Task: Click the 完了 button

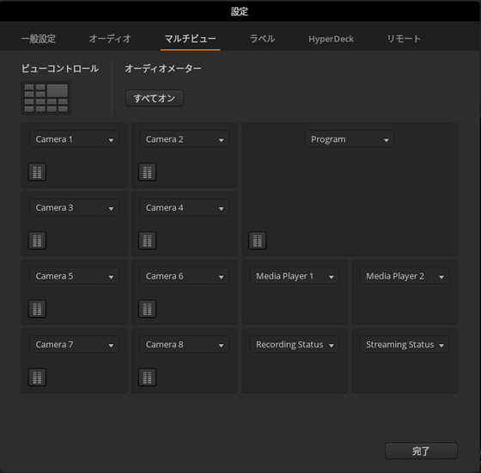Action: 421,451
